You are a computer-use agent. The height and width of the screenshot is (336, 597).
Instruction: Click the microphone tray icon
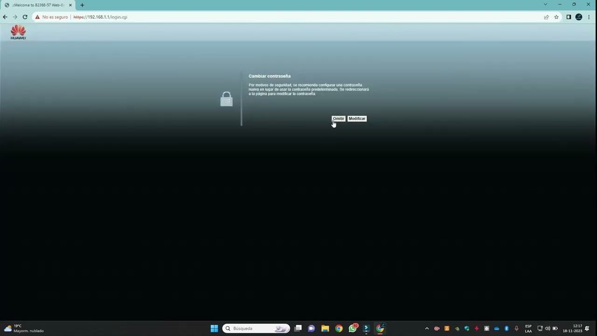[x=516, y=329]
